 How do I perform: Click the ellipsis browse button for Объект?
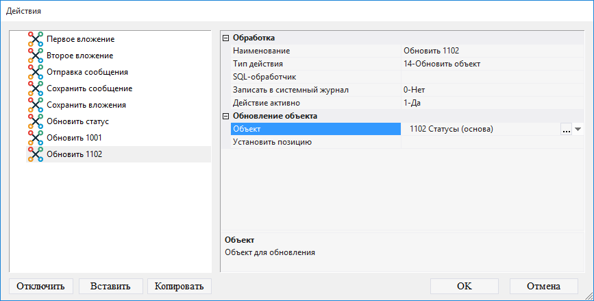click(x=566, y=129)
